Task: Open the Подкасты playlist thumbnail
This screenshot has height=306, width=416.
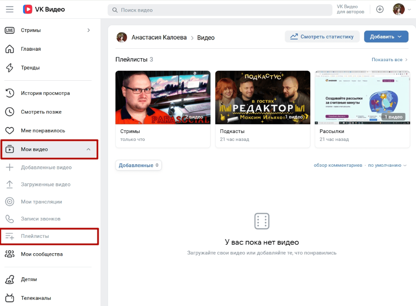Action: [x=262, y=97]
